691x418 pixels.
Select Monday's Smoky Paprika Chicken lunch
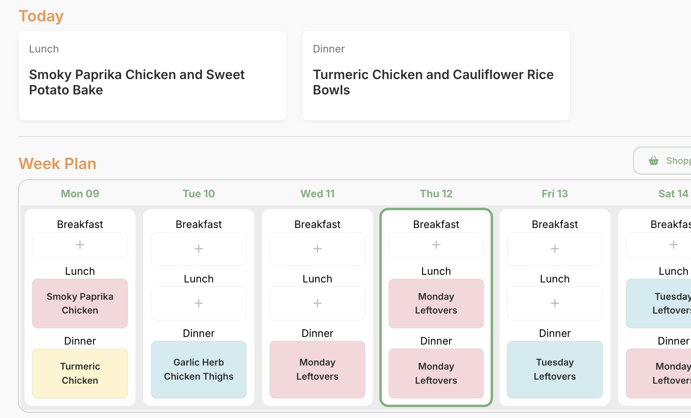click(80, 303)
